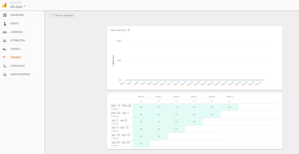Click the User retention title
299x154 pixels.
[118, 30]
